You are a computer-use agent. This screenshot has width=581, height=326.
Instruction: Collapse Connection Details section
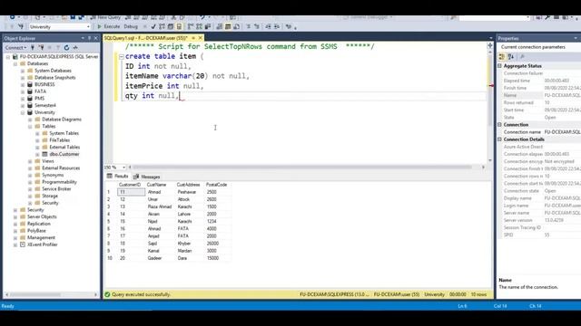[x=499, y=139]
